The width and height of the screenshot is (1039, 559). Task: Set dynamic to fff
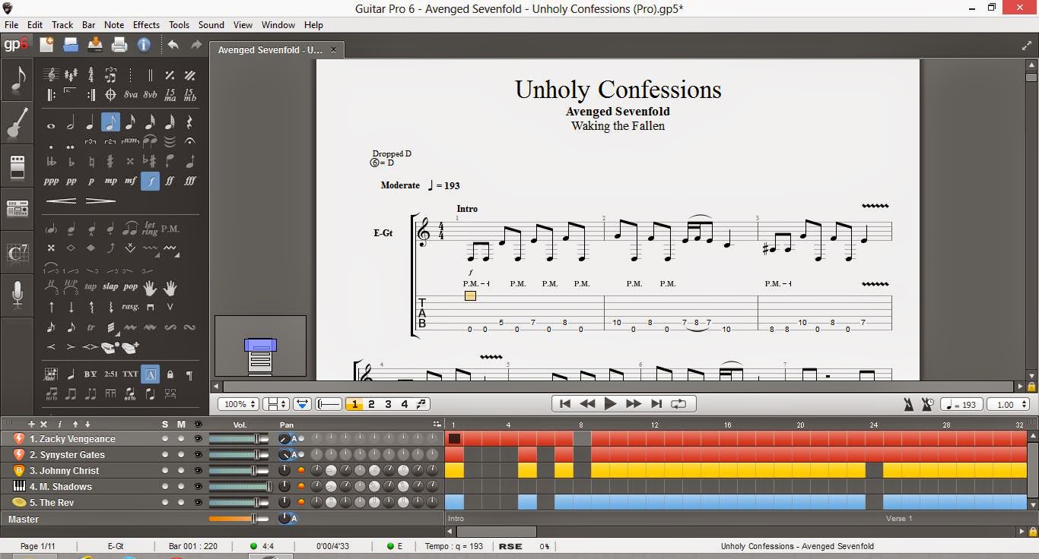point(190,181)
